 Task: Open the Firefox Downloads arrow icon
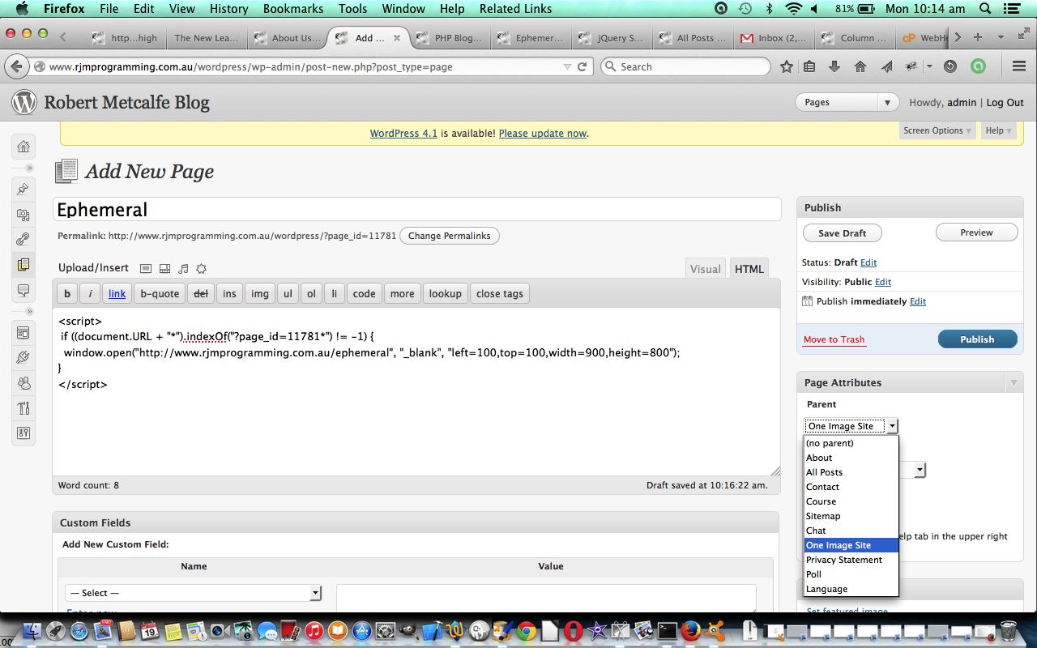(834, 66)
